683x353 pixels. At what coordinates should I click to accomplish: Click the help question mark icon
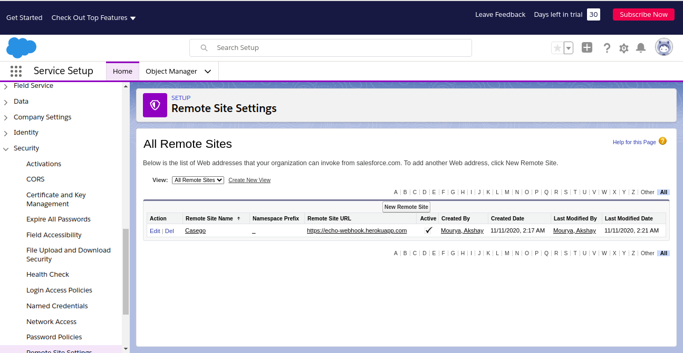[x=607, y=48]
